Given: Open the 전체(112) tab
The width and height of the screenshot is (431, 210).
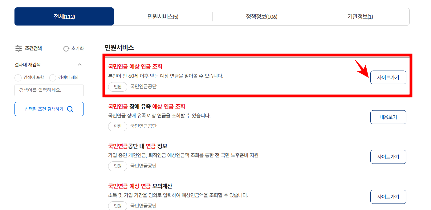Looking at the screenshot, I should [64, 17].
